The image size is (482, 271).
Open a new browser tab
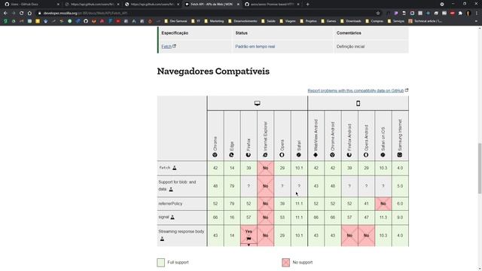click(308, 5)
